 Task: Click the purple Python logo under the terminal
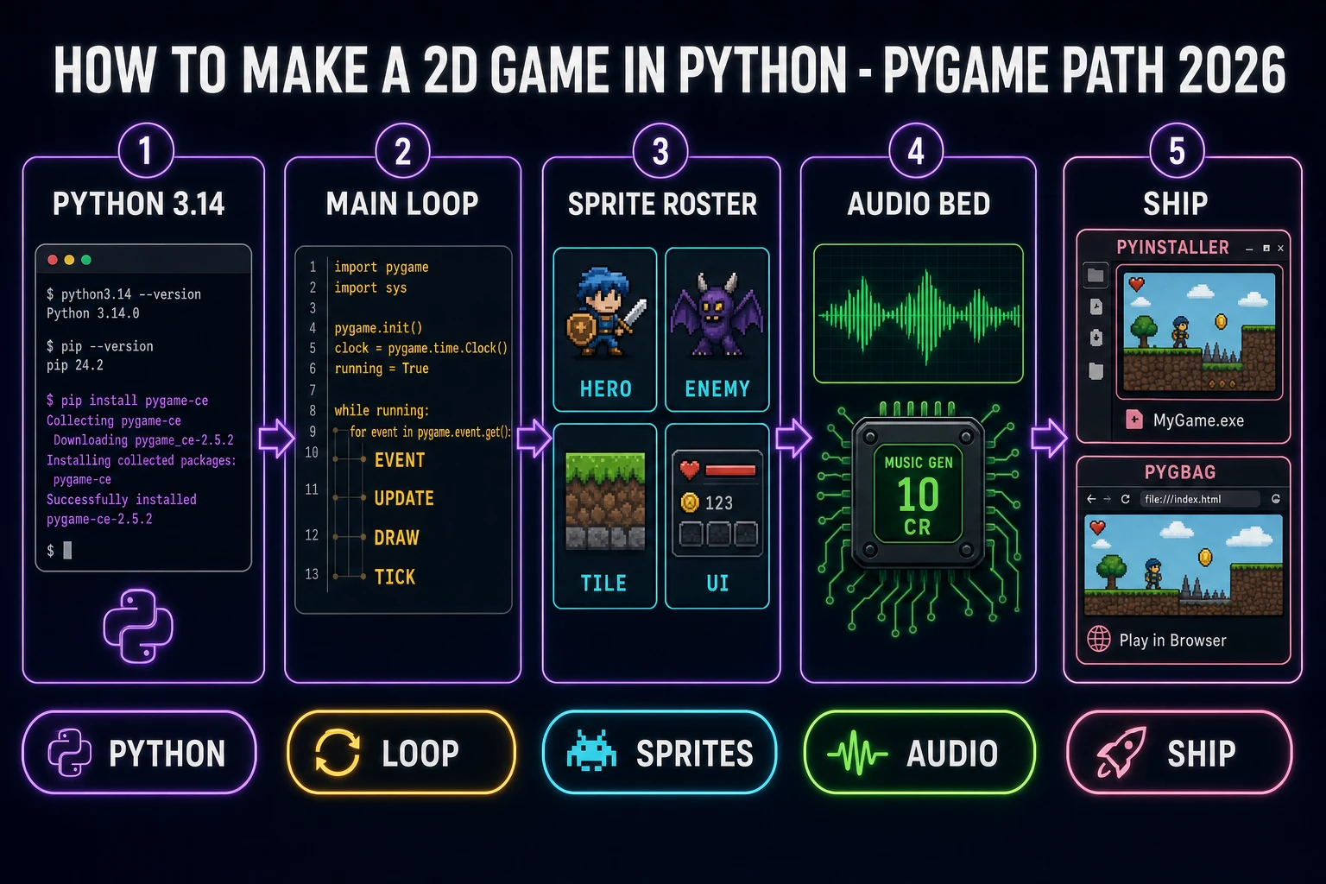click(x=138, y=626)
